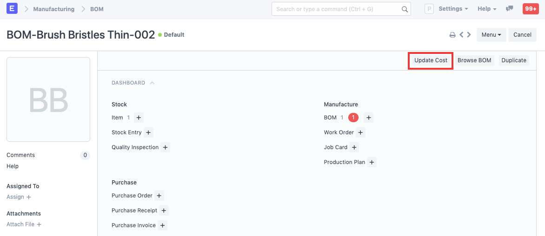The image size is (545, 236).
Task: Open the chat messages icon
Action: click(x=510, y=9)
